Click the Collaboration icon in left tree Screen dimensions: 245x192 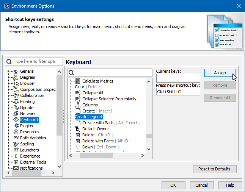[x=16, y=95]
